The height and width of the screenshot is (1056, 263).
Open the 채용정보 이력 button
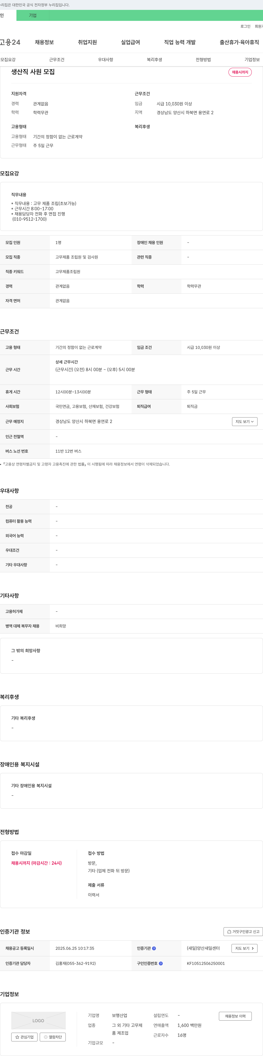tap(235, 1016)
